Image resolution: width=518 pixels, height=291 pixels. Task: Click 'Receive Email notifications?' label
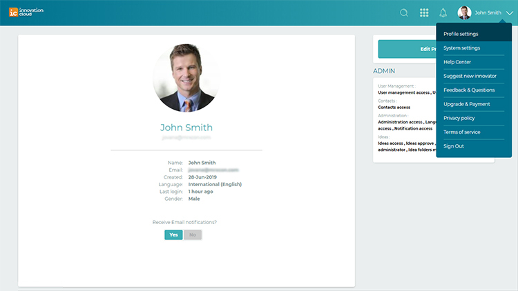coord(184,222)
